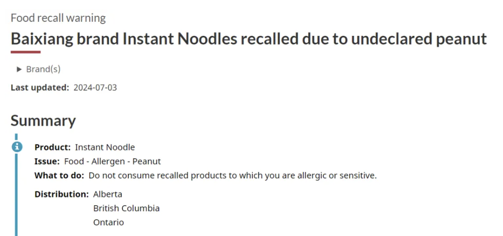Image resolution: width=503 pixels, height=236 pixels.
Task: Select Food - Allergen - Peanut text
Action: point(112,161)
